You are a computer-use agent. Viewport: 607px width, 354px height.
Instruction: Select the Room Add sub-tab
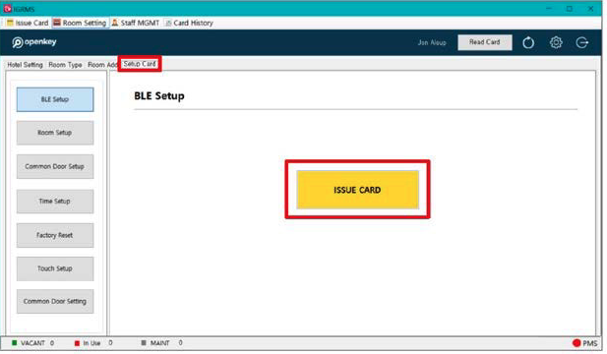pyautogui.click(x=101, y=65)
